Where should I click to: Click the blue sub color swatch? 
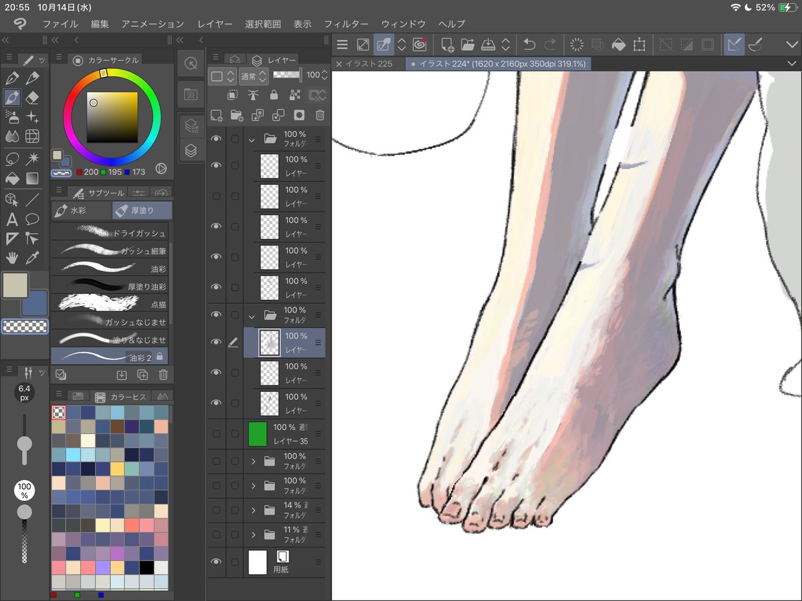(36, 303)
